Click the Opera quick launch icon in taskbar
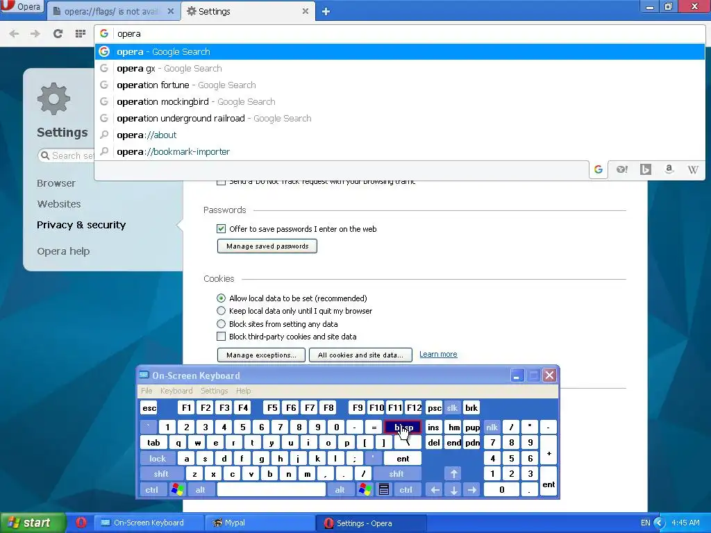The width and height of the screenshot is (711, 533). pos(81,523)
